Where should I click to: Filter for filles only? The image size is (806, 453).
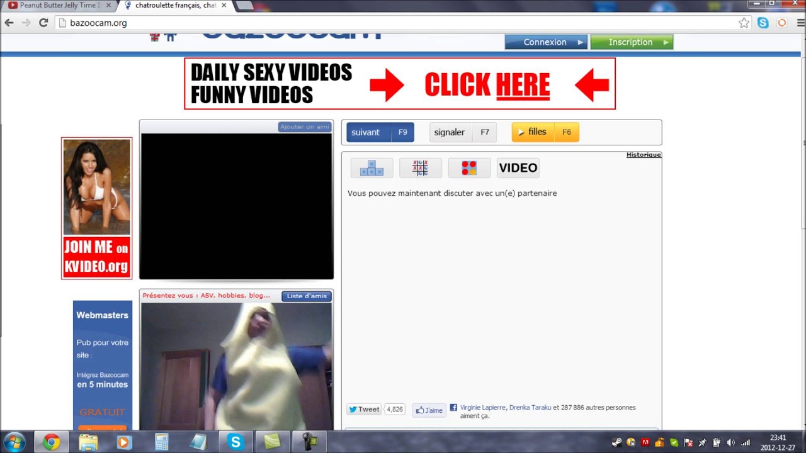pyautogui.click(x=545, y=132)
